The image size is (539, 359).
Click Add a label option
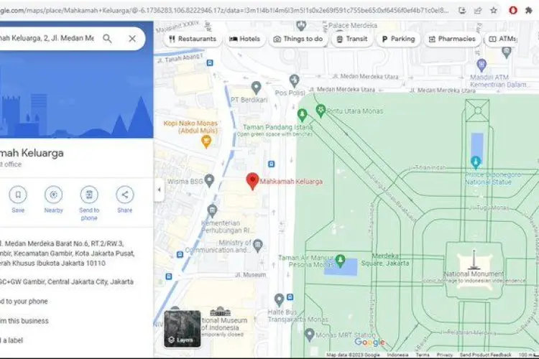pyautogui.click(x=11, y=340)
